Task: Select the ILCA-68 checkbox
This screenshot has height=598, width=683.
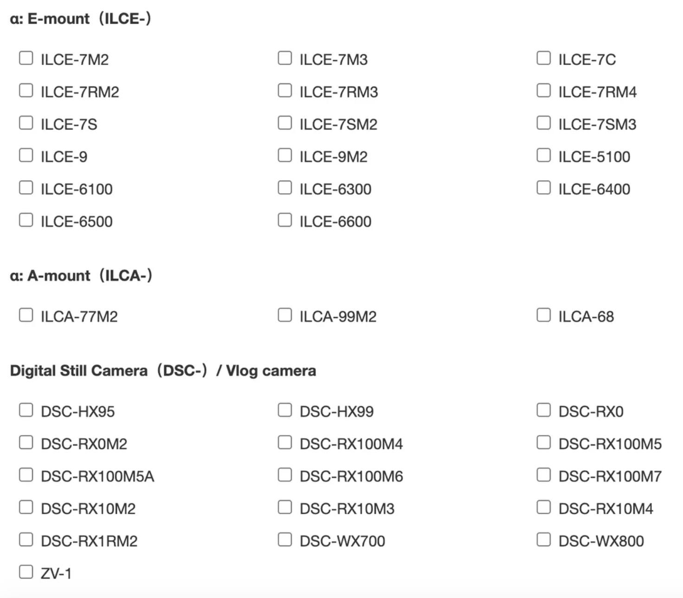Action: pos(543,315)
